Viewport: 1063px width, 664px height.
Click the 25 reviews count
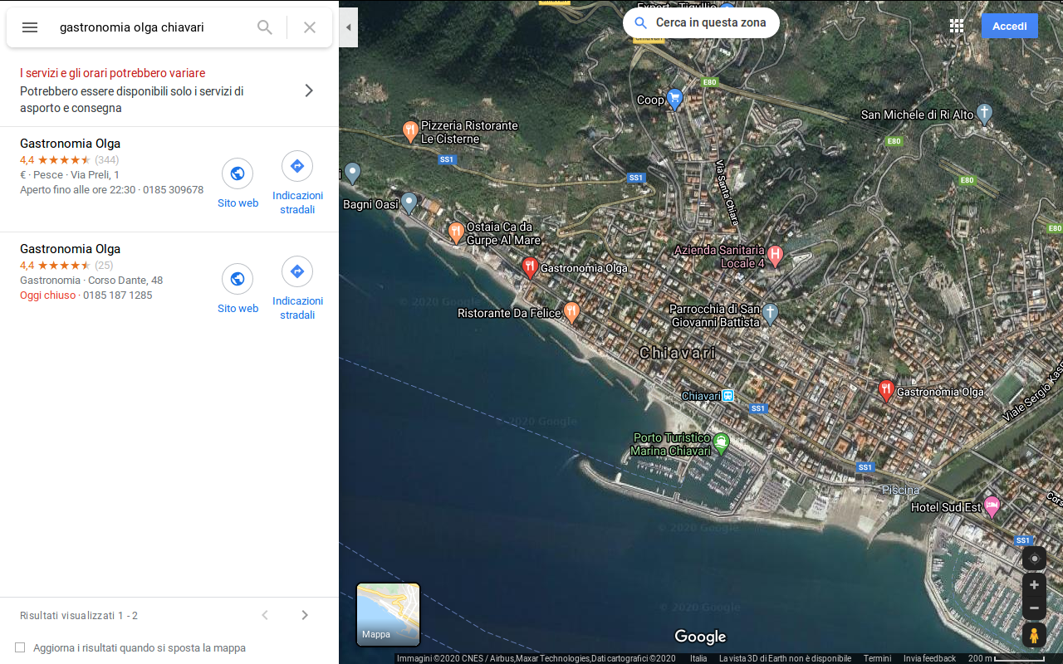point(104,266)
